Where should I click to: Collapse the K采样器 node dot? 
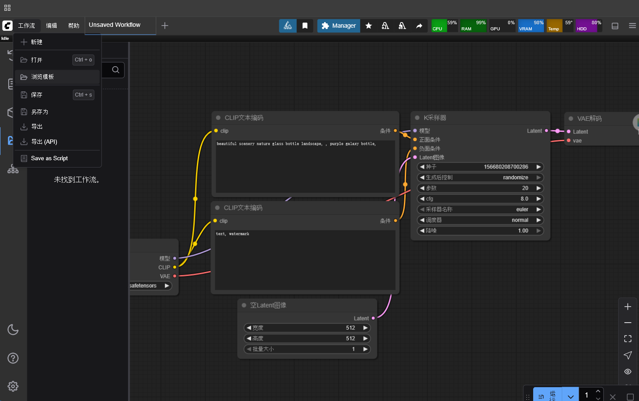click(x=417, y=118)
